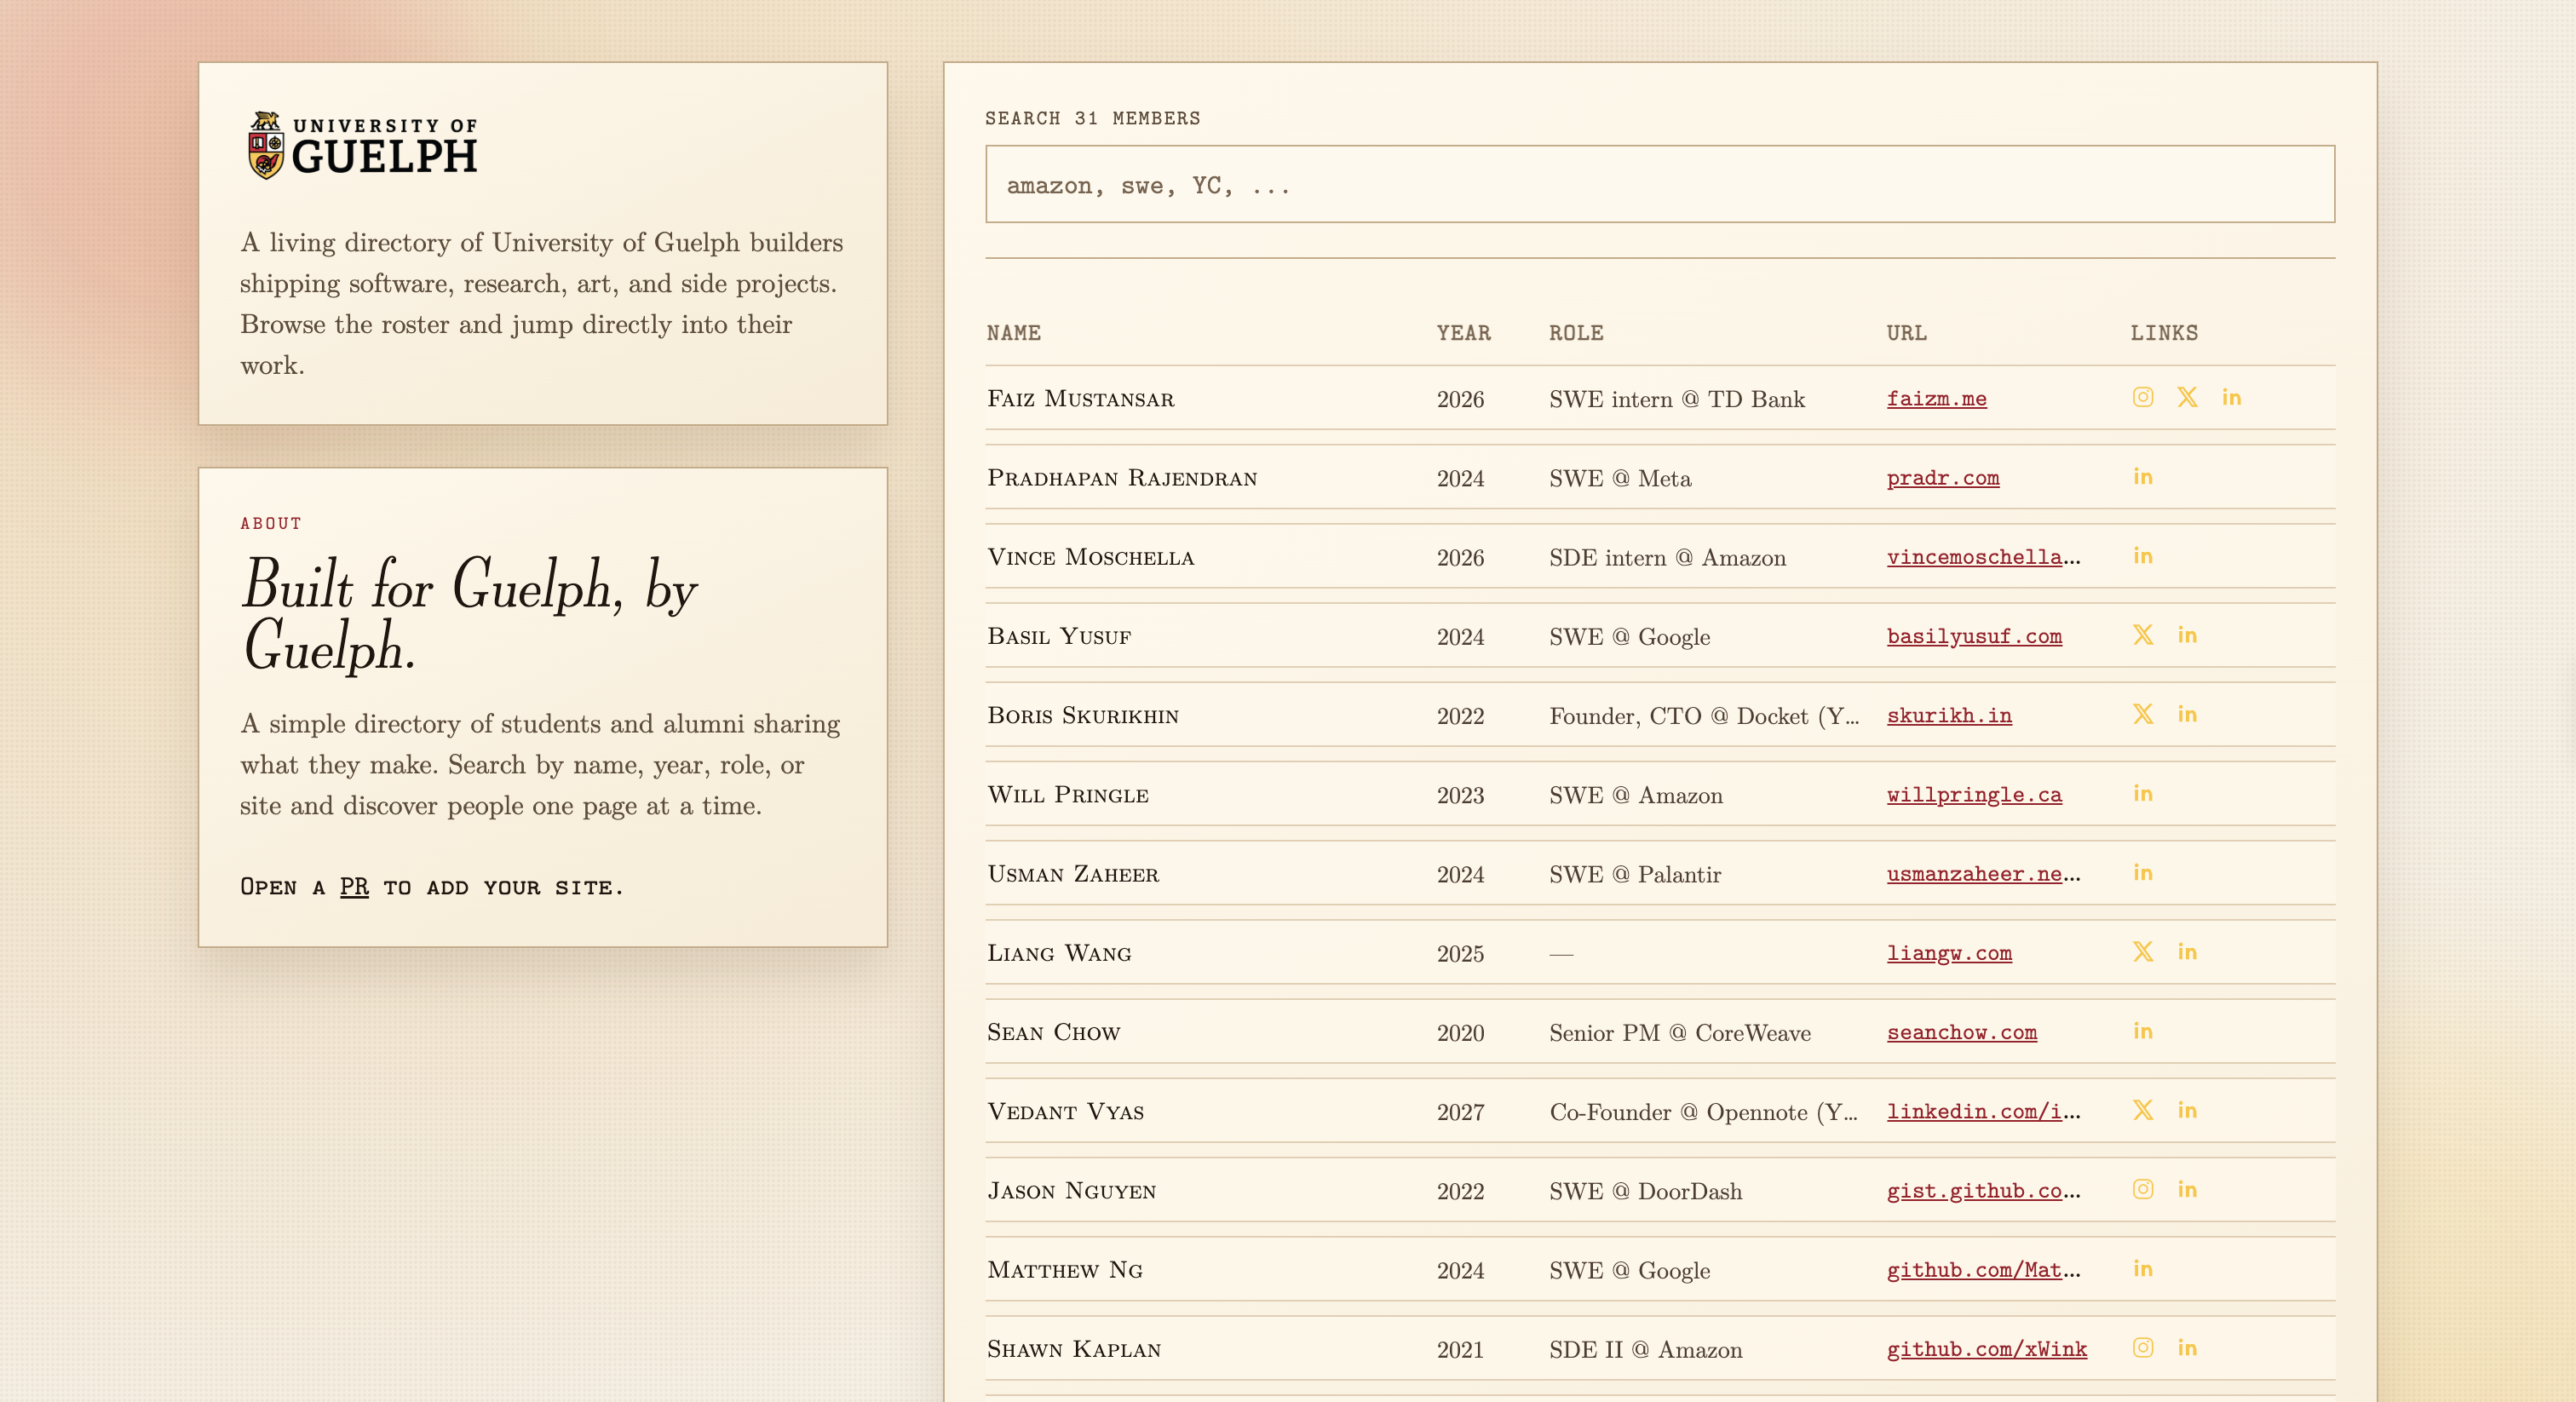
Task: Open Sean Chow's LinkedIn icon
Action: (x=2142, y=1031)
